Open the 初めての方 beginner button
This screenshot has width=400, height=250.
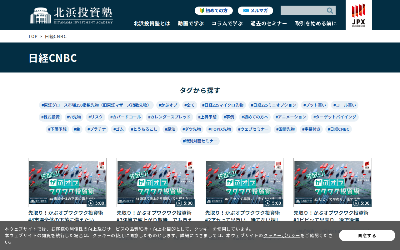[x=214, y=11]
